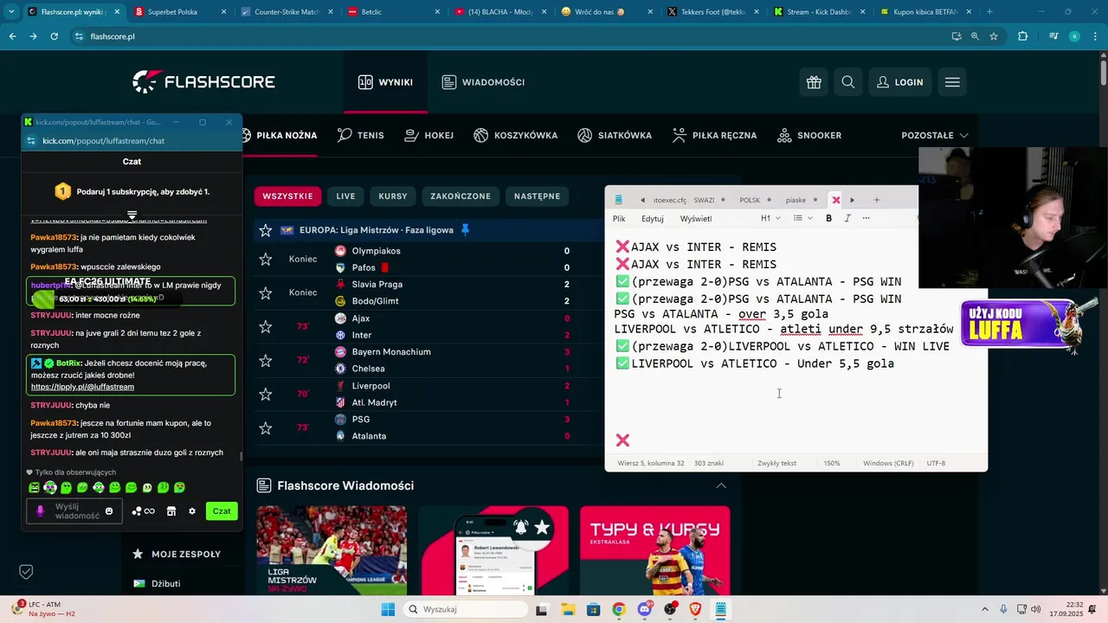The height and width of the screenshot is (623, 1108).
Task: Click the Windows Start button
Action: click(388, 609)
